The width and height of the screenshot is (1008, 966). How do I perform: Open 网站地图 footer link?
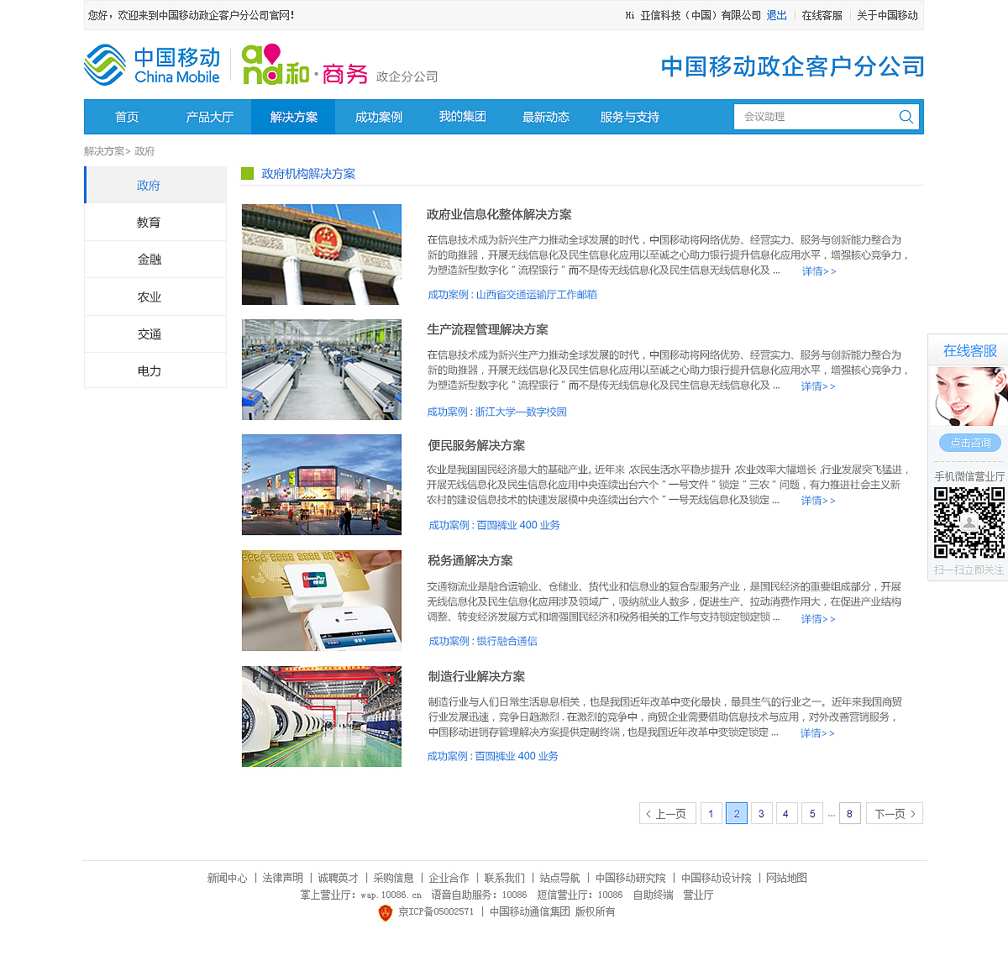[786, 878]
